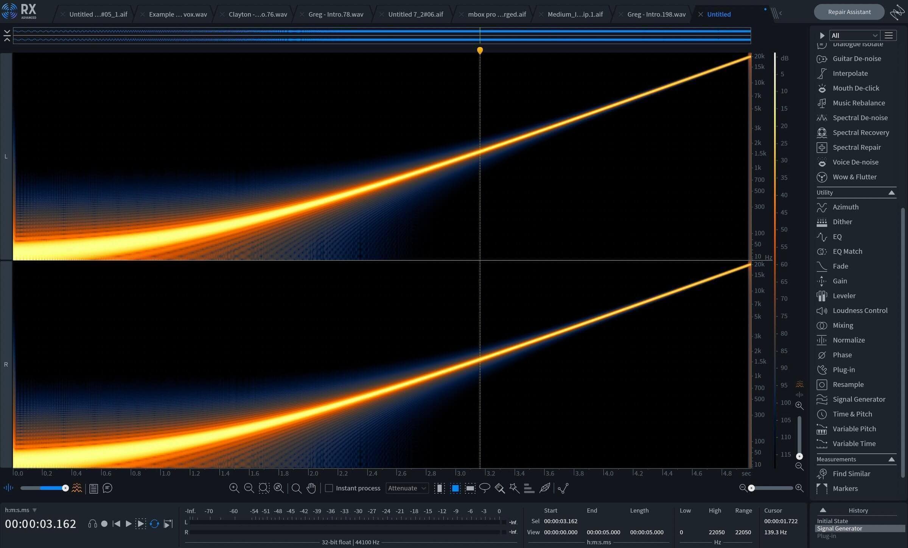
Task: Adjust the waveform/spectrogram opacity slider
Action: click(x=44, y=488)
